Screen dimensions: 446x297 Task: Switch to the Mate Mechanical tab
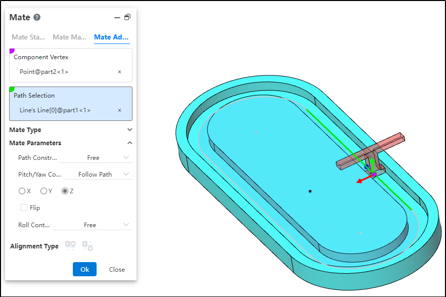(x=69, y=37)
